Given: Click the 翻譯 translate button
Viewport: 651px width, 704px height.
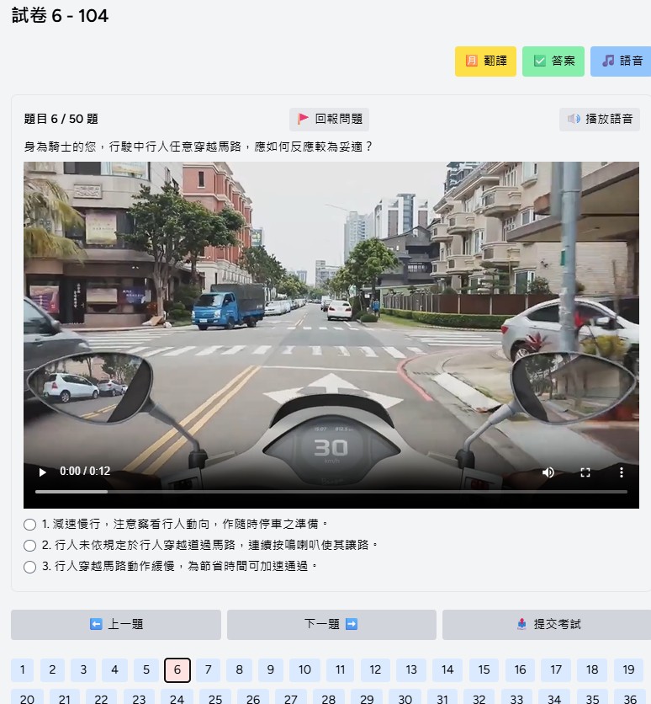Looking at the screenshot, I should click(x=485, y=61).
